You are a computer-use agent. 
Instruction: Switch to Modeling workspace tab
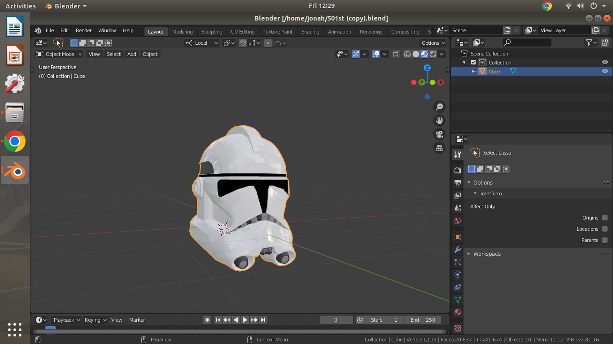(182, 32)
